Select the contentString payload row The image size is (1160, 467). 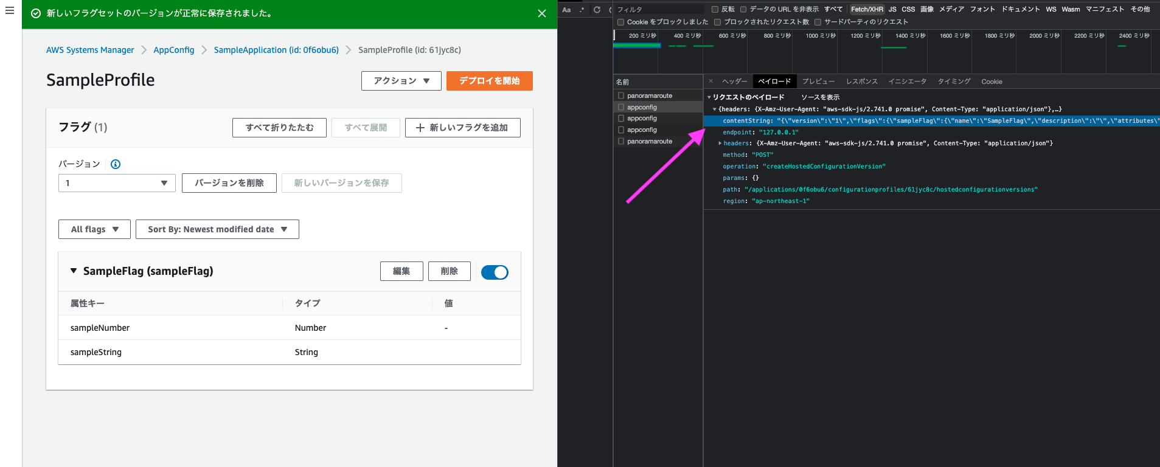pyautogui.click(x=932, y=121)
